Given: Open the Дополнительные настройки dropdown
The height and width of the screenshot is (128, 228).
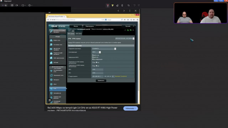Looking at the screenshot, I should [x=125, y=38].
